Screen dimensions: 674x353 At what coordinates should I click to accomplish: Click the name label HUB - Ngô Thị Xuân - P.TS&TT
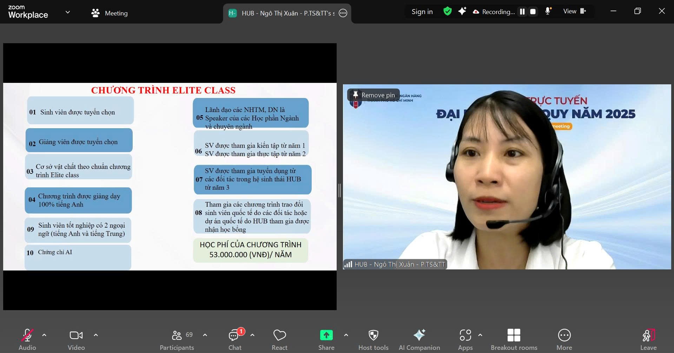399,264
